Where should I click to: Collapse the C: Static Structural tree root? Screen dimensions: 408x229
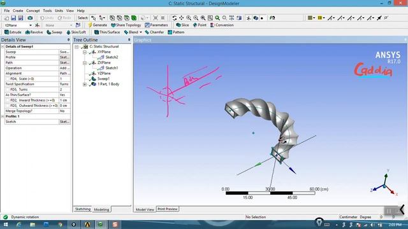(x=76, y=46)
